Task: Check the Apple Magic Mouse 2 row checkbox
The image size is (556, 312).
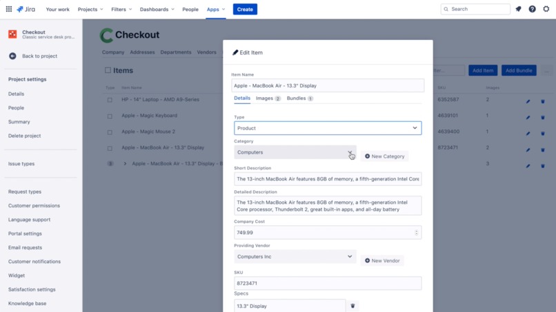Action: point(110,132)
